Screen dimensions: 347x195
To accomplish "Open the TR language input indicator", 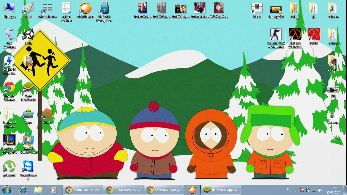I will tap(288, 189).
